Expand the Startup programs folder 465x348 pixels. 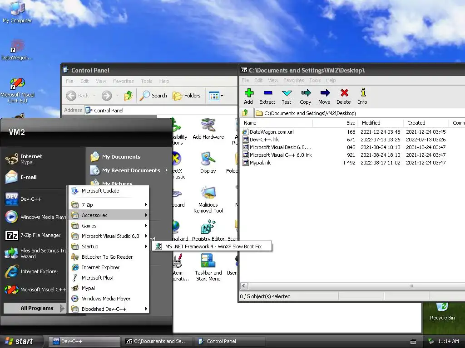(x=109, y=246)
